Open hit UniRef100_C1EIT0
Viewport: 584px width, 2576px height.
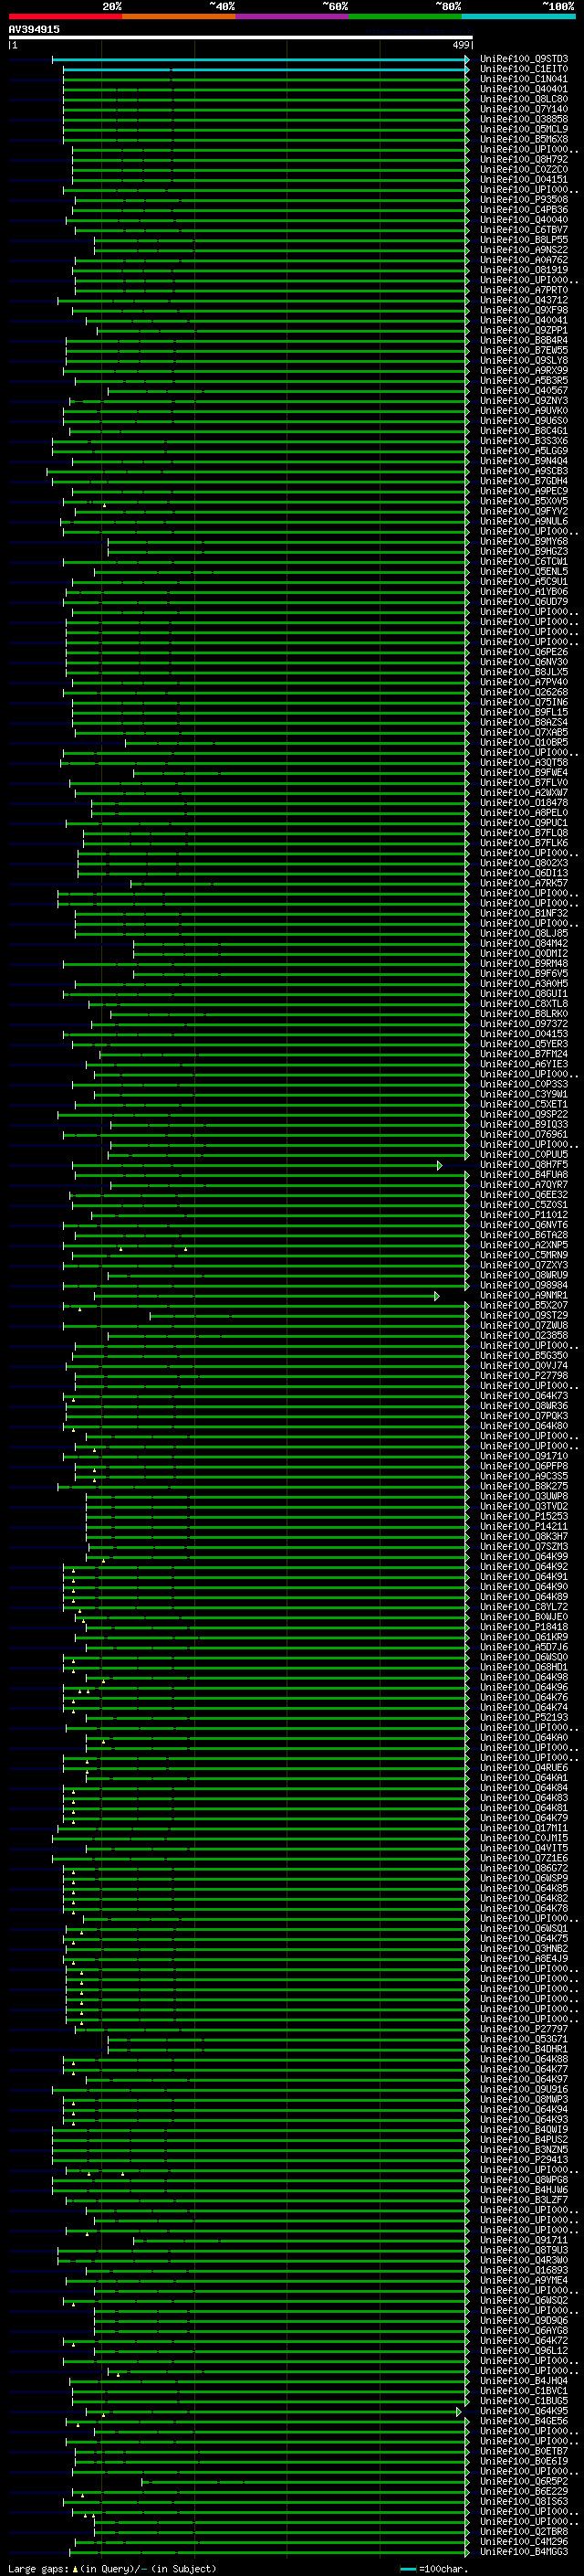point(523,69)
